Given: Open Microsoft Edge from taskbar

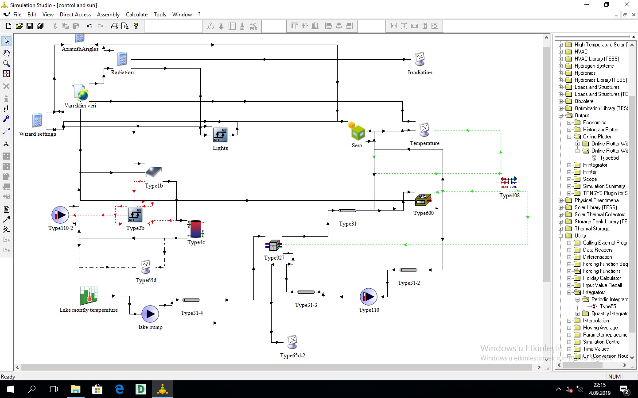Looking at the screenshot, I should pyautogui.click(x=119, y=389).
